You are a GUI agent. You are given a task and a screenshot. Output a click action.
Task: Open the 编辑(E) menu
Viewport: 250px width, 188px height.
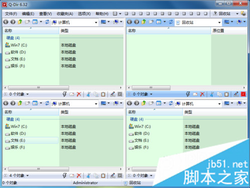28,14
